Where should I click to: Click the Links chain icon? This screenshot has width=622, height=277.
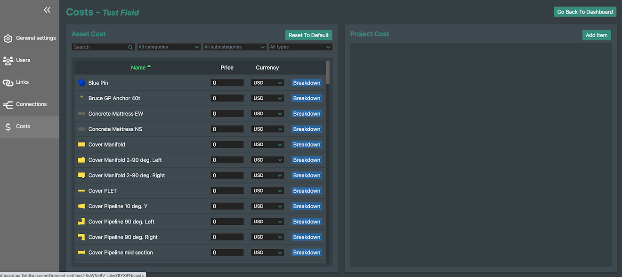8,82
